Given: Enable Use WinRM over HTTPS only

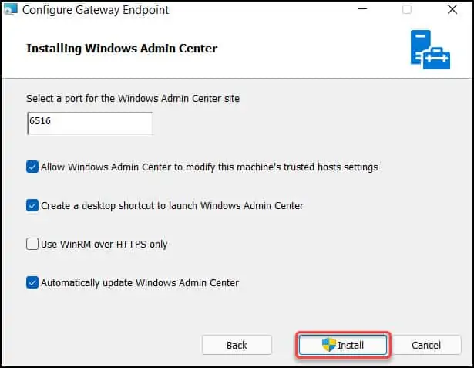Looking at the screenshot, I should coord(32,244).
